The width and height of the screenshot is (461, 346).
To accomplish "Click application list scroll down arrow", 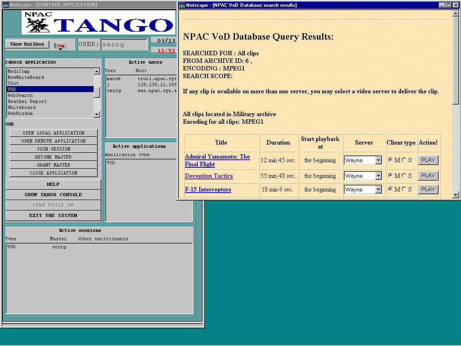I will pos(97,115).
